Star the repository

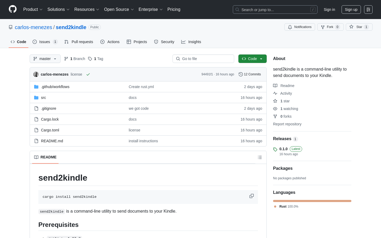coord(359,27)
